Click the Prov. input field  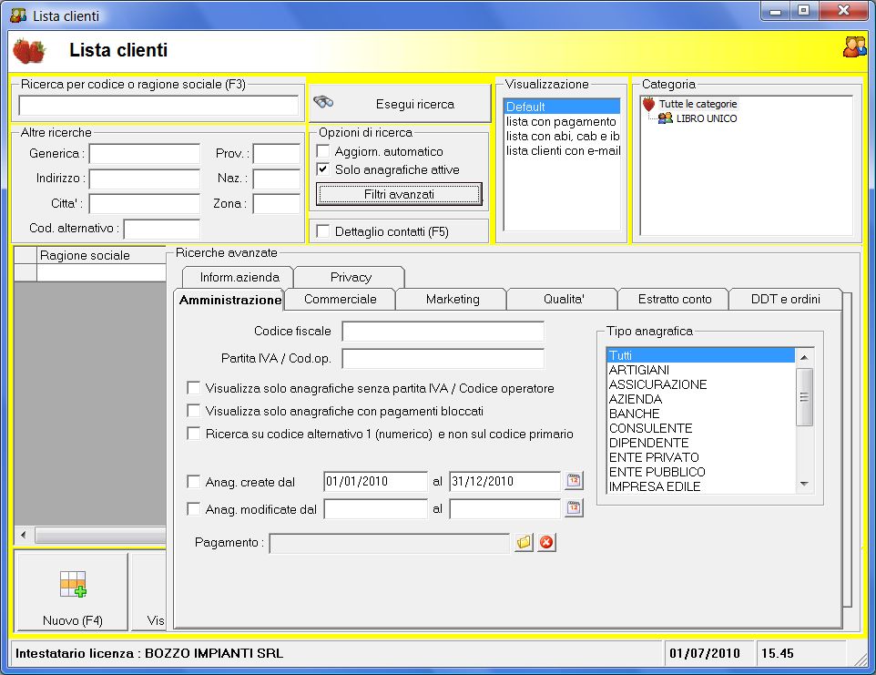[x=277, y=153]
